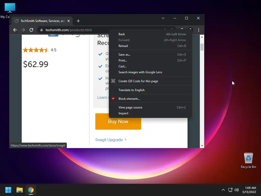This screenshot has width=261, height=196.
Task: Select the Recycle Bin desktop icon
Action: click(248, 161)
